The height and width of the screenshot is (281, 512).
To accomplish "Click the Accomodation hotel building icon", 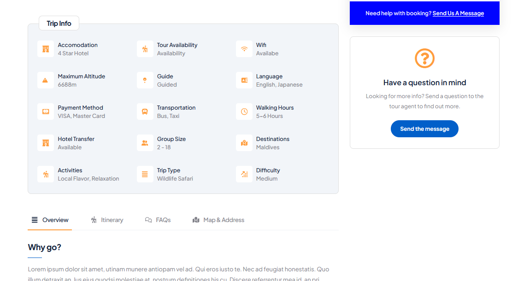I will pyautogui.click(x=46, y=49).
